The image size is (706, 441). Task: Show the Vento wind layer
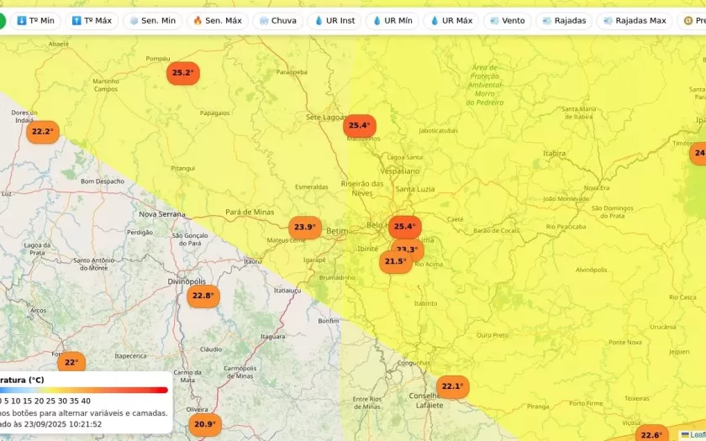coord(507,20)
